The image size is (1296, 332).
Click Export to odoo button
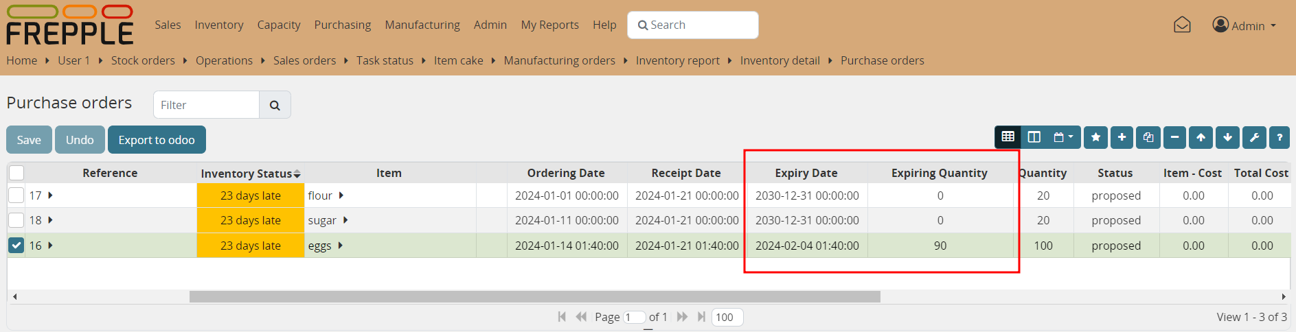[x=157, y=139]
